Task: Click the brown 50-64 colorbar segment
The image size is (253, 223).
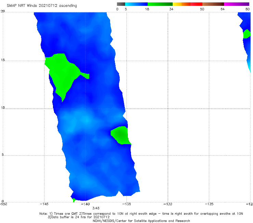Action: pos(213,4)
